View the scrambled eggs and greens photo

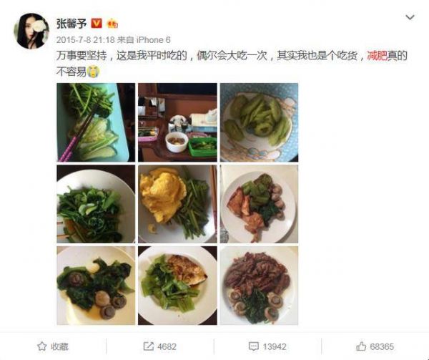(x=177, y=204)
